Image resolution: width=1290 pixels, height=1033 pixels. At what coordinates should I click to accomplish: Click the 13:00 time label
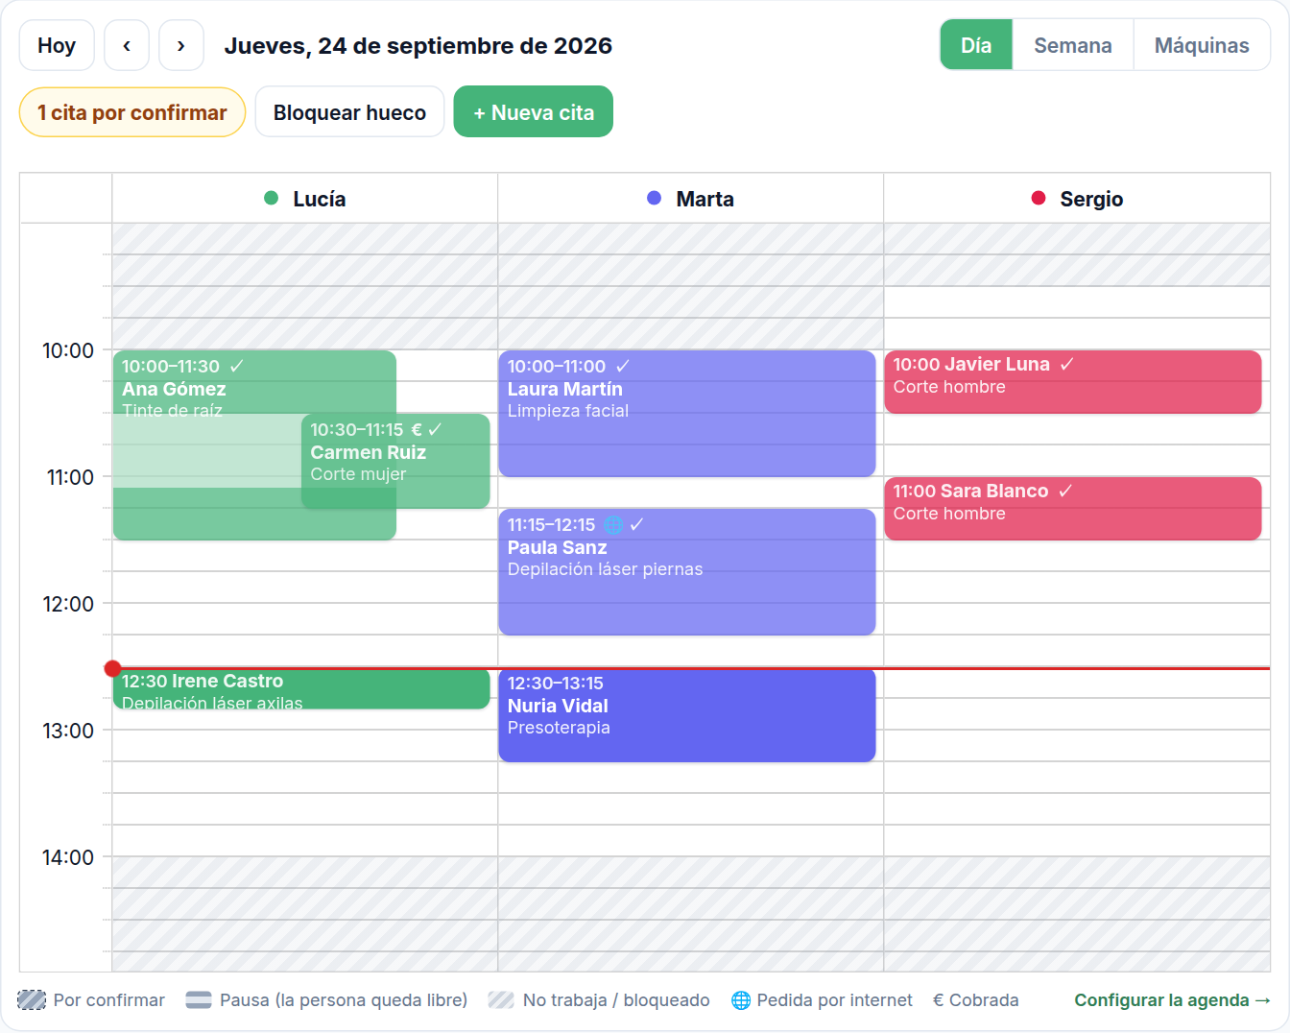pyautogui.click(x=68, y=731)
